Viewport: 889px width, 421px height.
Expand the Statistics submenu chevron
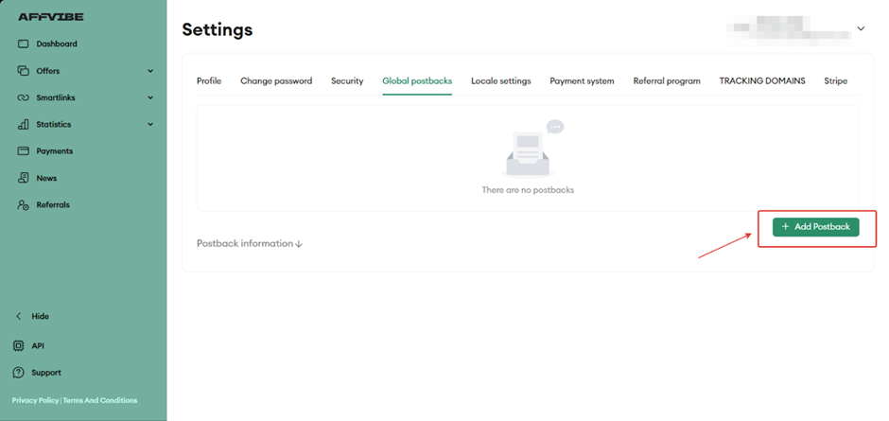click(150, 125)
